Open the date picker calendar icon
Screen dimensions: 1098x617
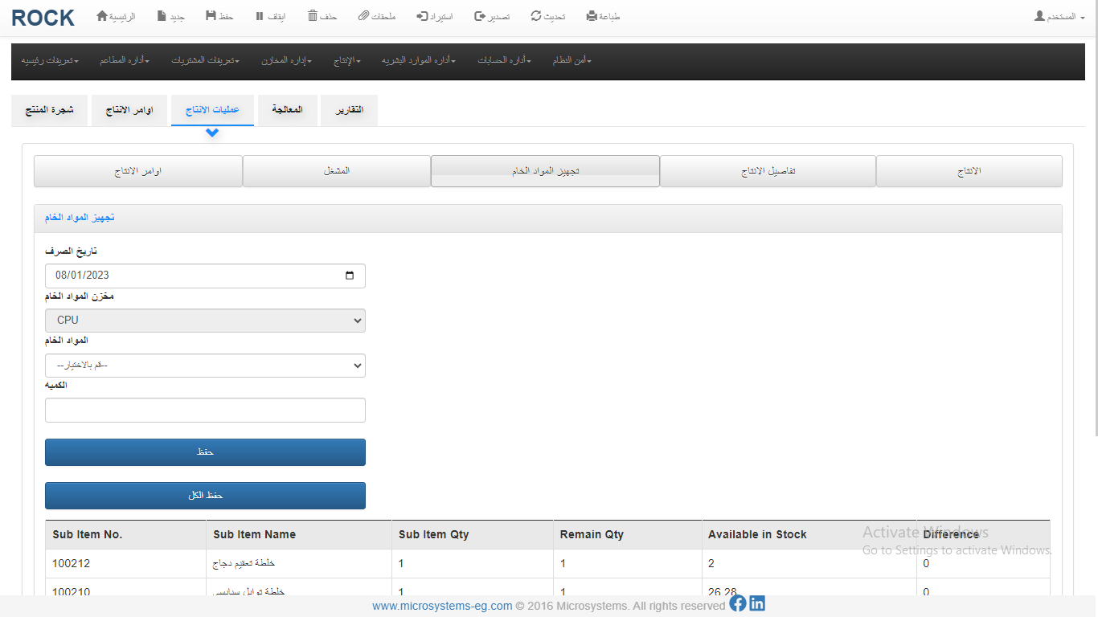350,276
